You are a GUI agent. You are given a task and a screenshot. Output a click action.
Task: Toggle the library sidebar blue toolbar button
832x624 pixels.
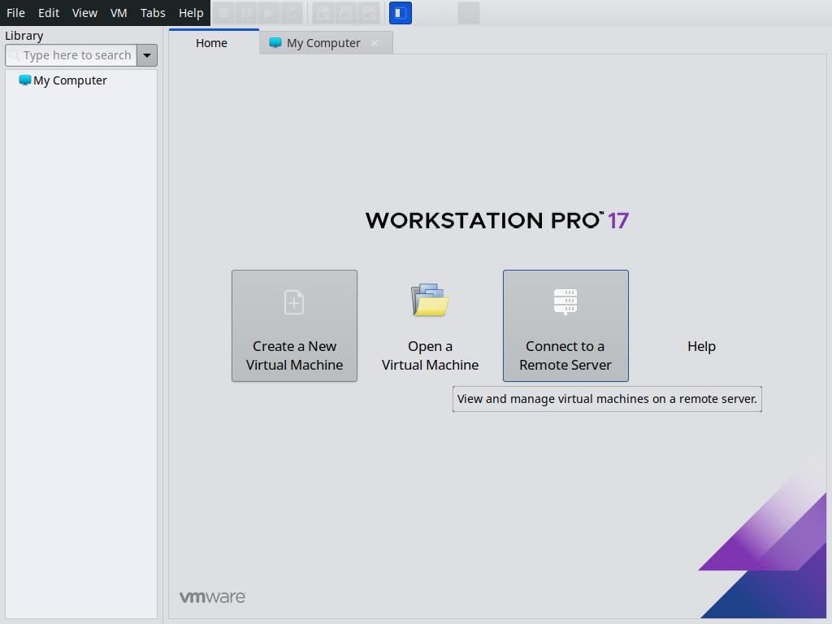[401, 13]
